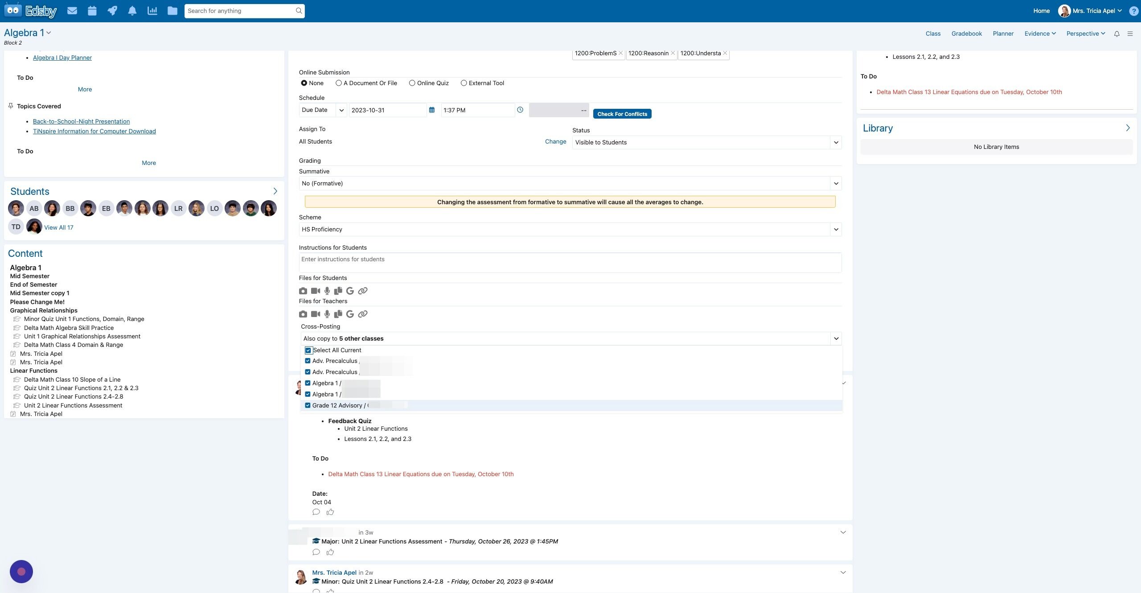Comment on the Oct 04 post

point(316,512)
